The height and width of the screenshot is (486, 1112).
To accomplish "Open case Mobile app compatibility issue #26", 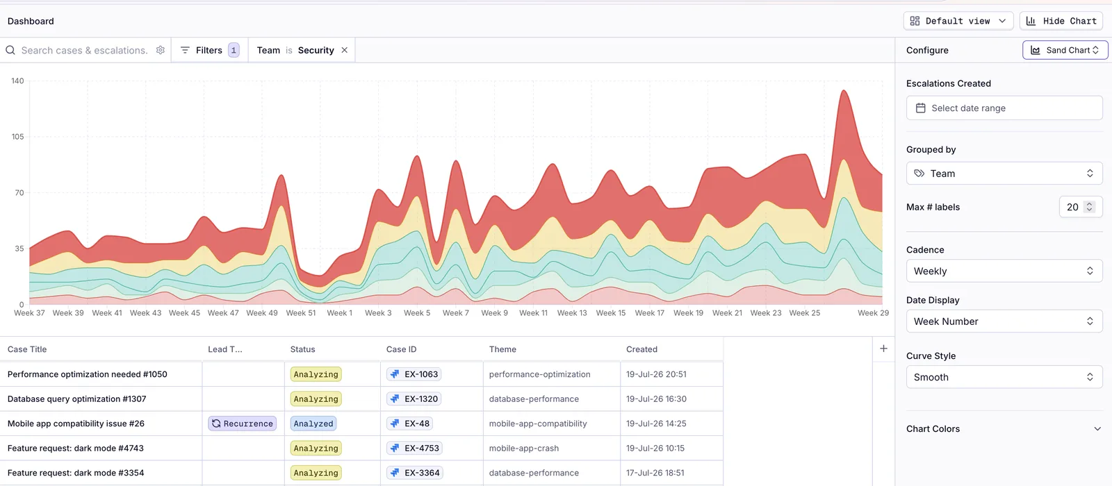I will coord(76,424).
